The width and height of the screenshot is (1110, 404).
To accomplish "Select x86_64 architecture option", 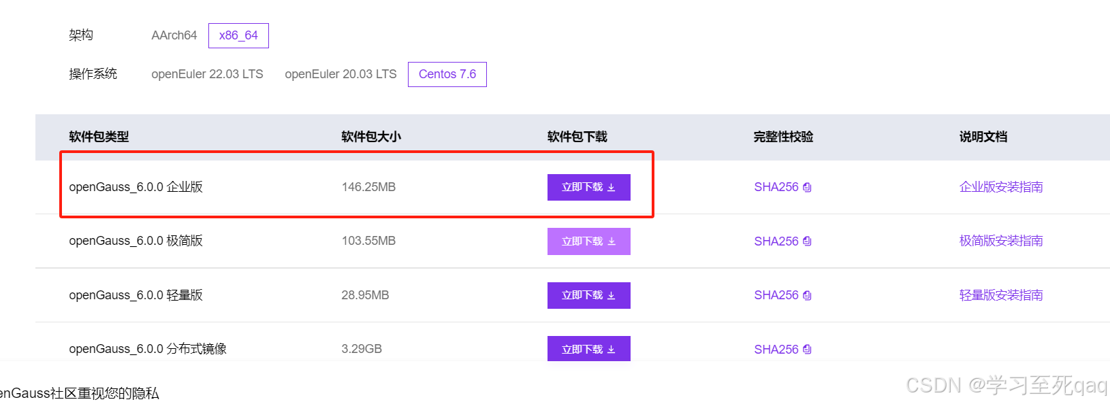I will click(x=238, y=35).
